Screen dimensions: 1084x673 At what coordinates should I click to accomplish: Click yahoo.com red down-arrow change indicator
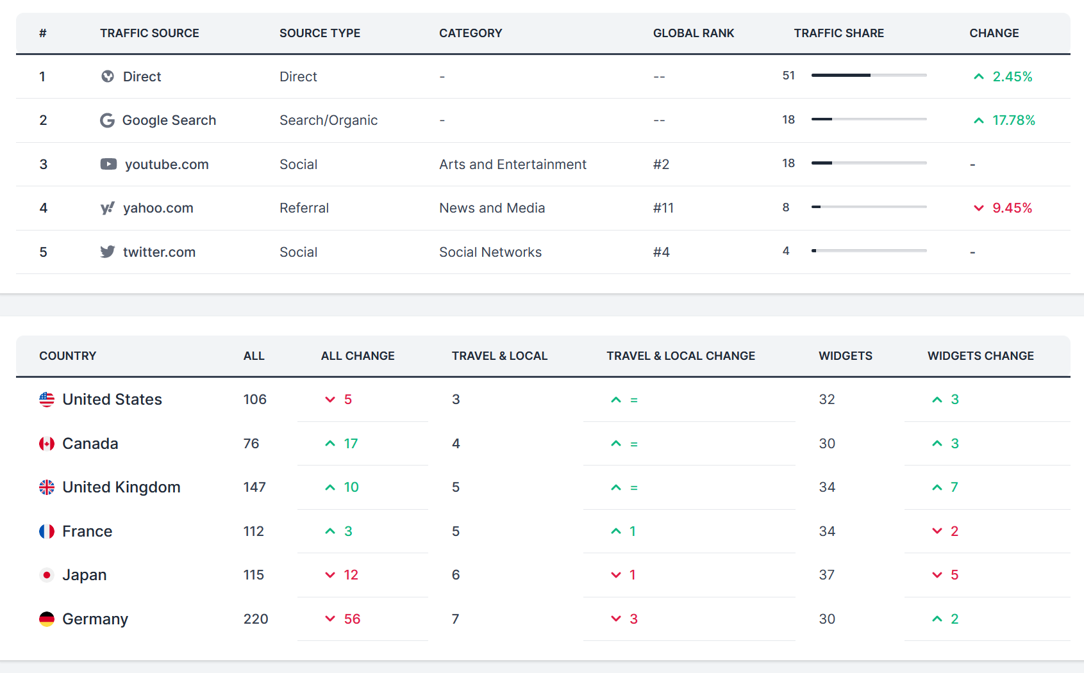[978, 208]
